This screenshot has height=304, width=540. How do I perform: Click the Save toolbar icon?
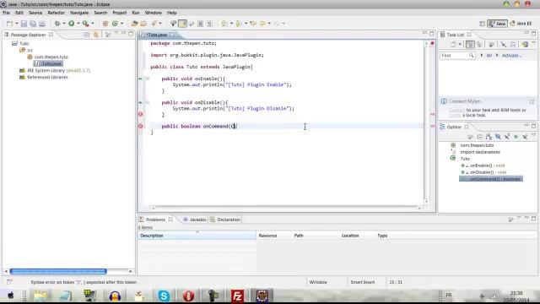pos(24,24)
